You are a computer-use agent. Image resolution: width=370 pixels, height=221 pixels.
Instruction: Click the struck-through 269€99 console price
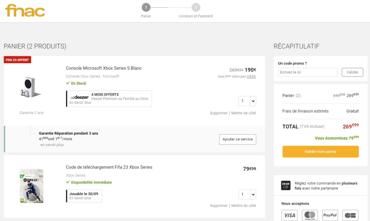coord(236,70)
